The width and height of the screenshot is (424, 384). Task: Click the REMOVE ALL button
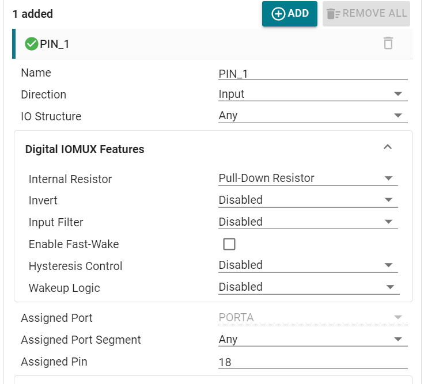(366, 13)
